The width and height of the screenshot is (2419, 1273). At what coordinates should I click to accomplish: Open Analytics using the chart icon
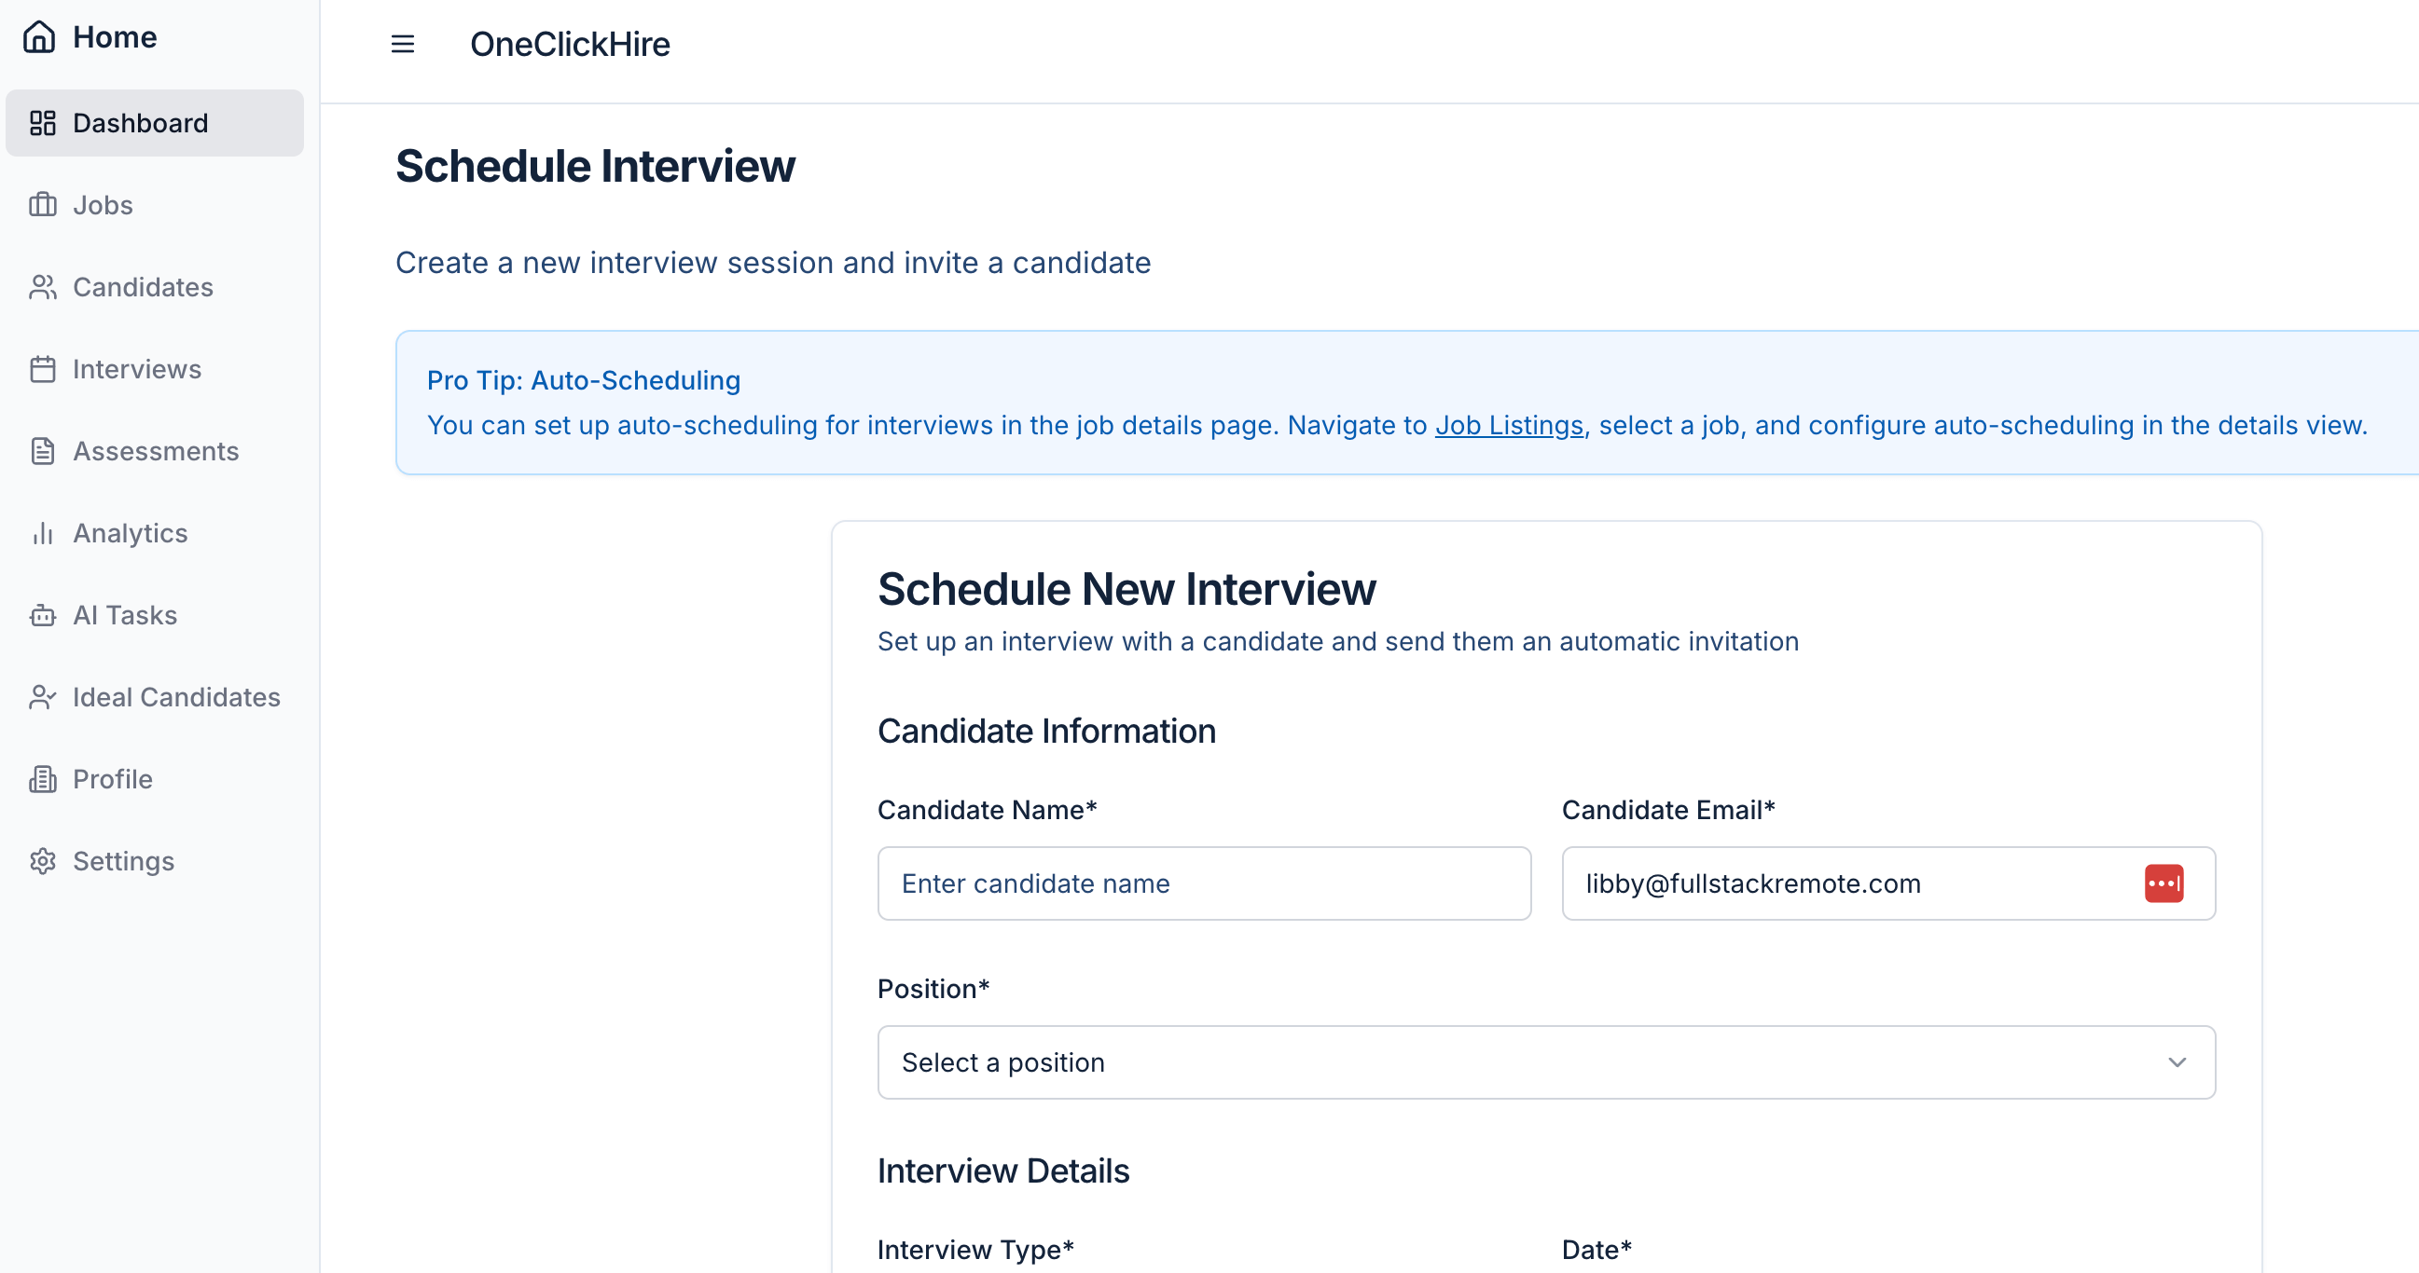coord(43,533)
